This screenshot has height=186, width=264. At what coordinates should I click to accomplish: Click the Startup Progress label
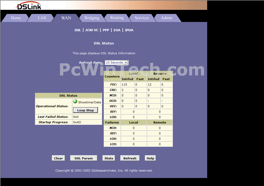coord(53,122)
